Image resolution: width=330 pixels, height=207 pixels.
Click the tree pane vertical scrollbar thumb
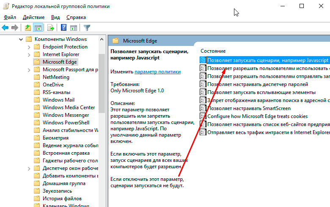coord(102,83)
